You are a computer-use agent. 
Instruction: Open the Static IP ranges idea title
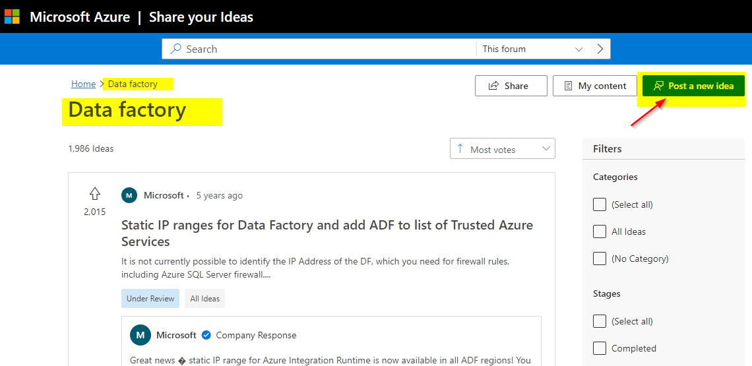point(327,233)
